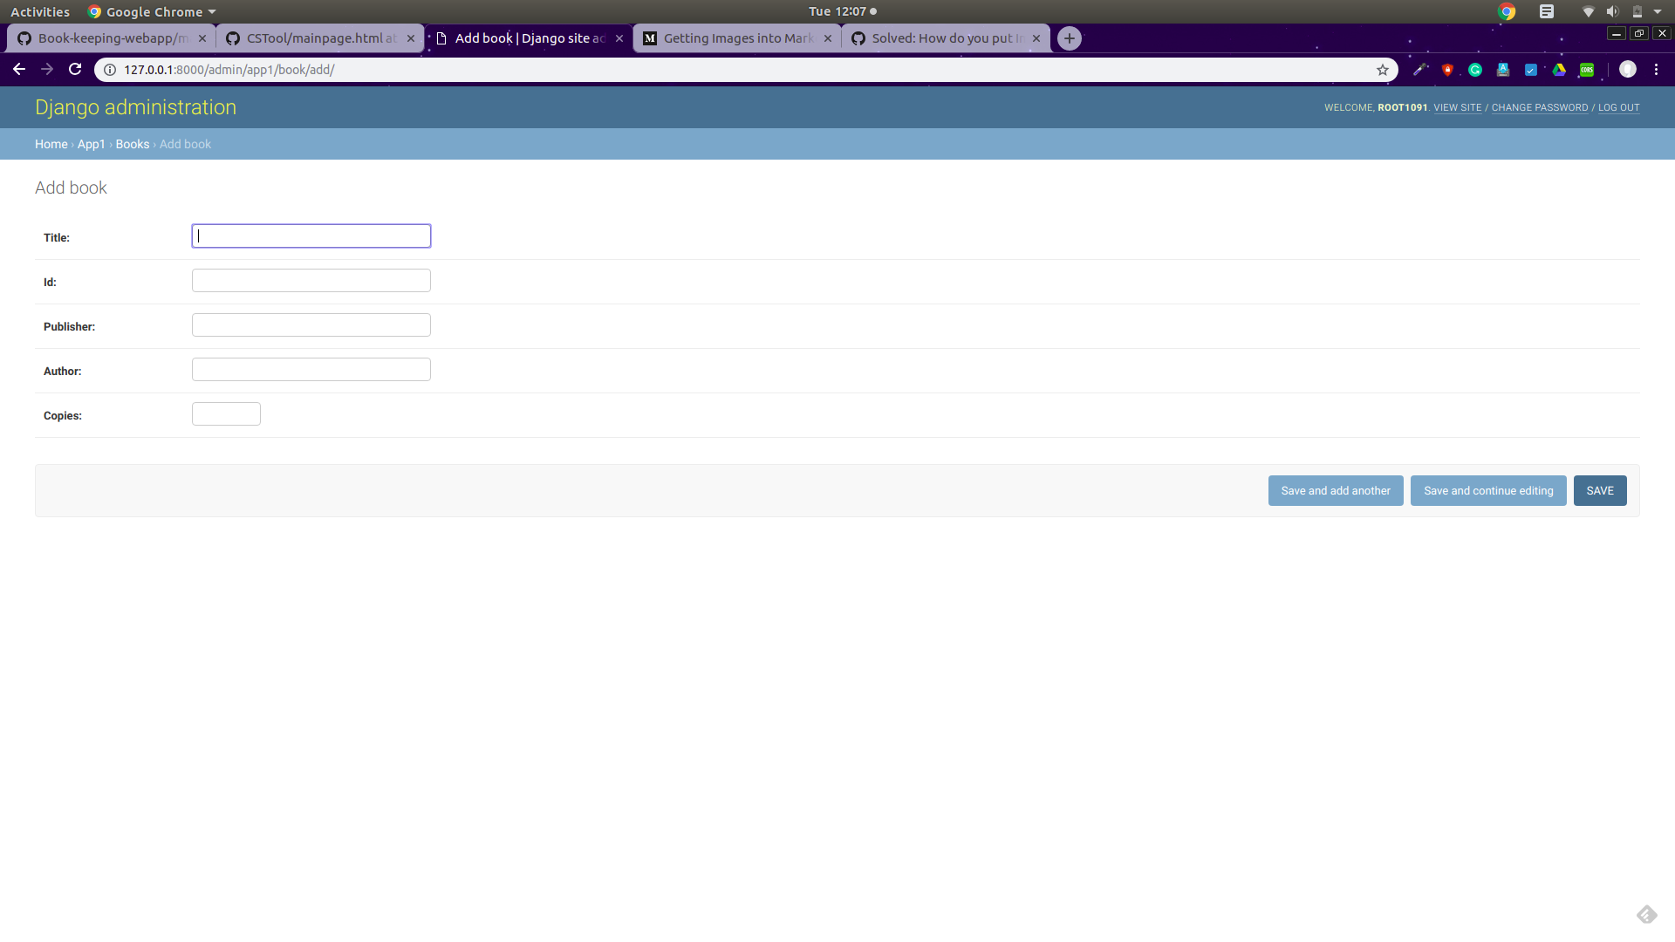Click the Grammarly extension icon
Viewport: 1675px width, 942px height.
click(x=1475, y=70)
